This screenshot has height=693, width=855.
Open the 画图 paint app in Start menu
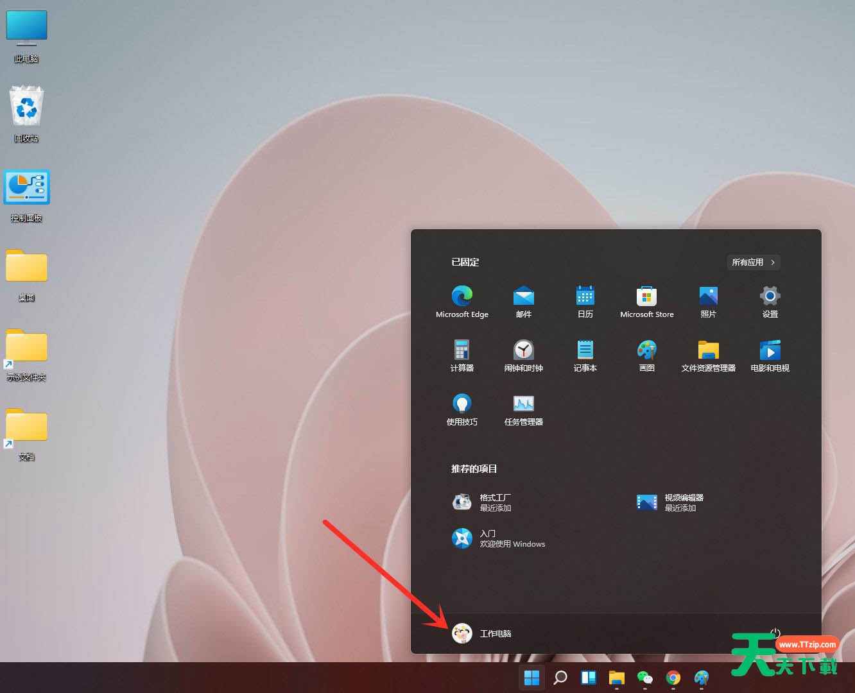click(x=647, y=355)
